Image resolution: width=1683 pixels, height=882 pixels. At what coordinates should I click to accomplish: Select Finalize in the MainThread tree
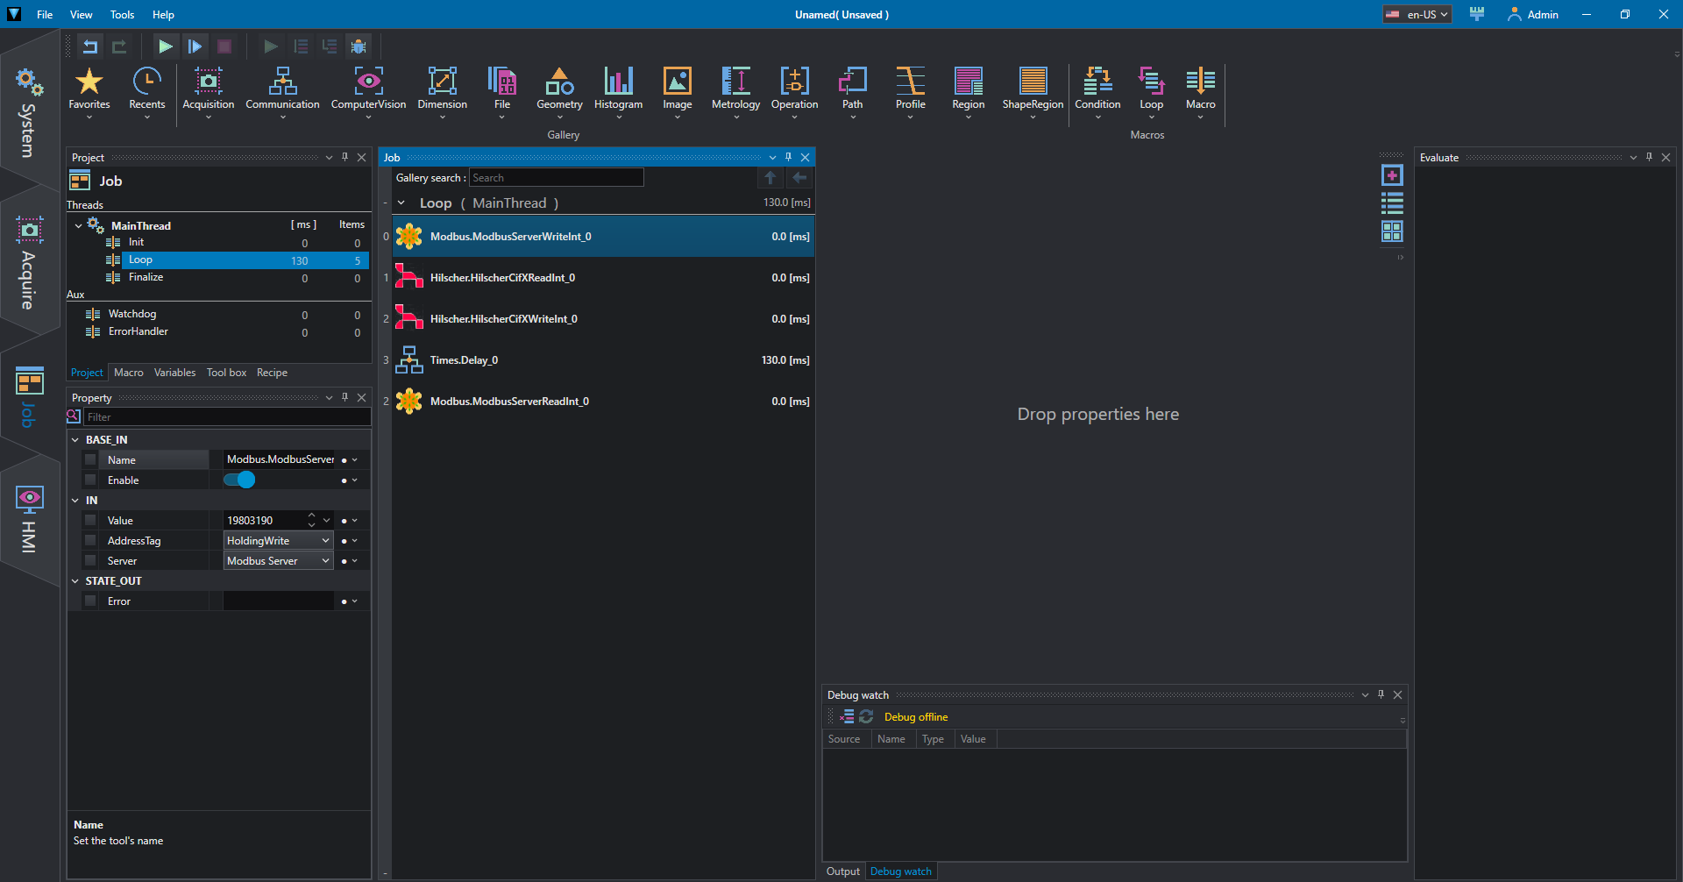[x=146, y=277]
